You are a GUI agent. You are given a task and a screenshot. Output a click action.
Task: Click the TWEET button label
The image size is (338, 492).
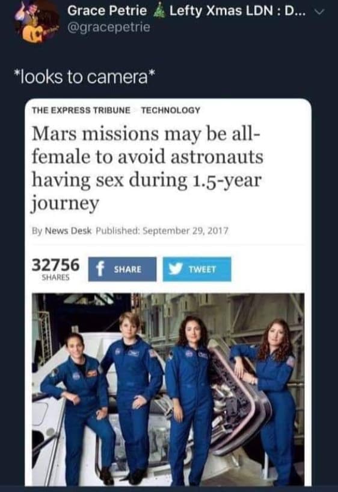pyautogui.click(x=202, y=270)
